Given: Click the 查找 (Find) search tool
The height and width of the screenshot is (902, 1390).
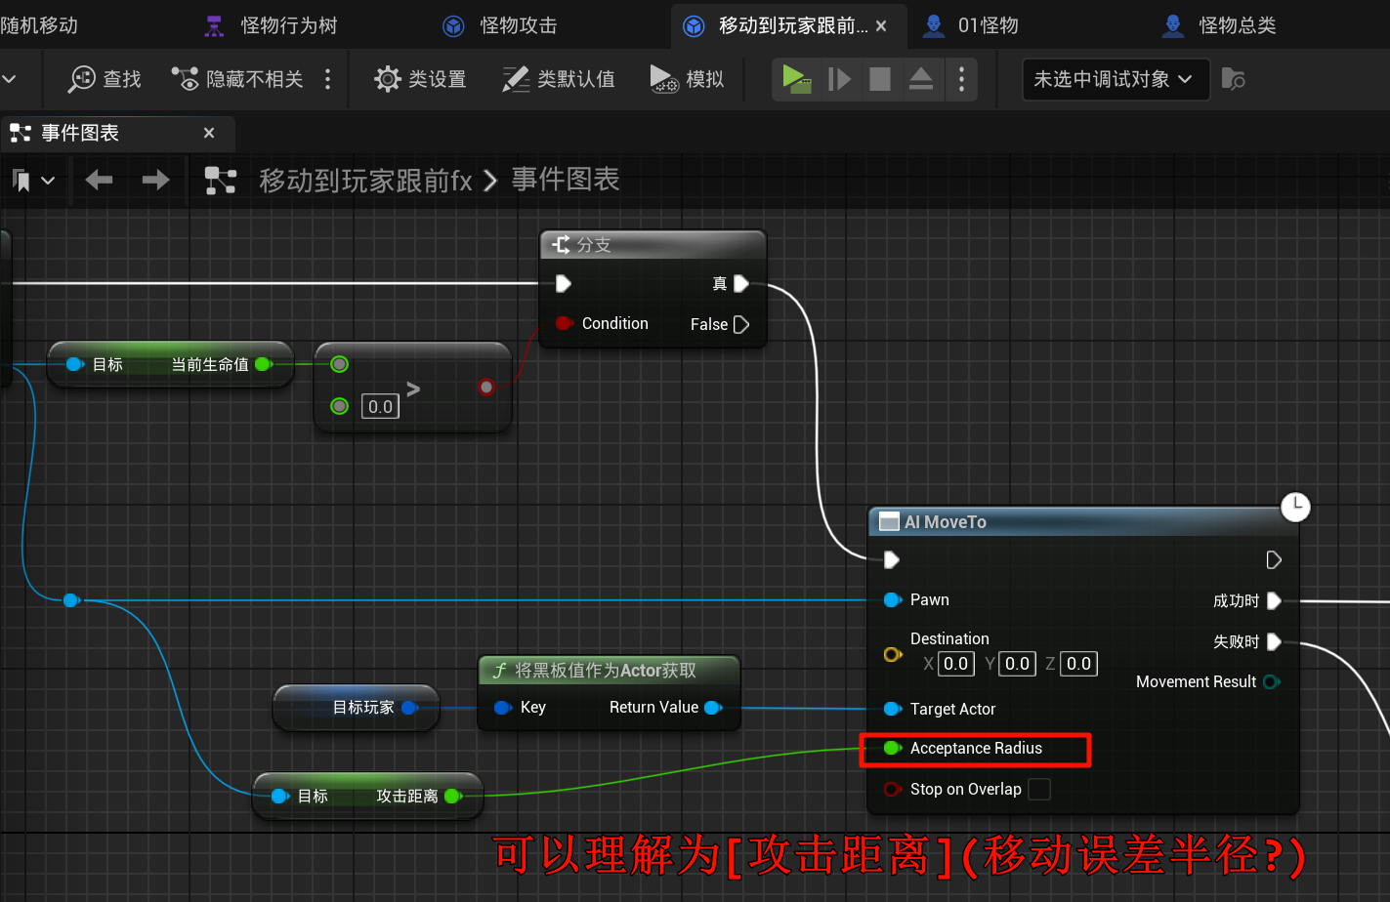Looking at the screenshot, I should pyautogui.click(x=105, y=79).
